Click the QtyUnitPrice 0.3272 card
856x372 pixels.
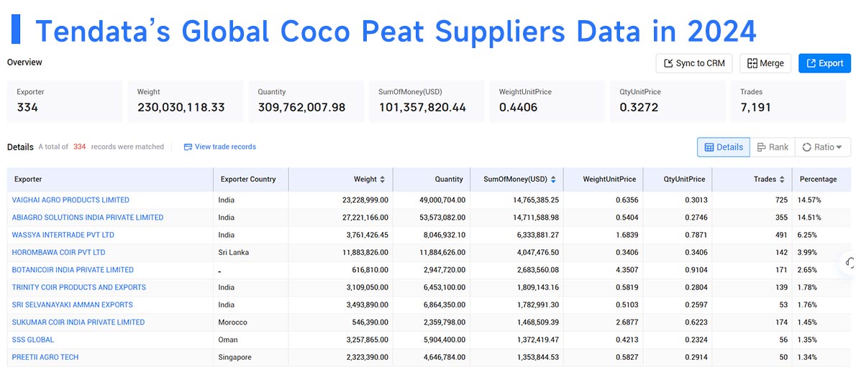click(668, 101)
